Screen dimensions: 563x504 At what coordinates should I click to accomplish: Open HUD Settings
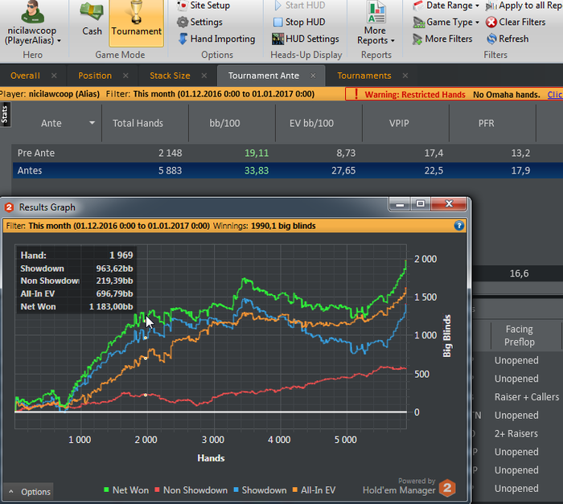306,39
